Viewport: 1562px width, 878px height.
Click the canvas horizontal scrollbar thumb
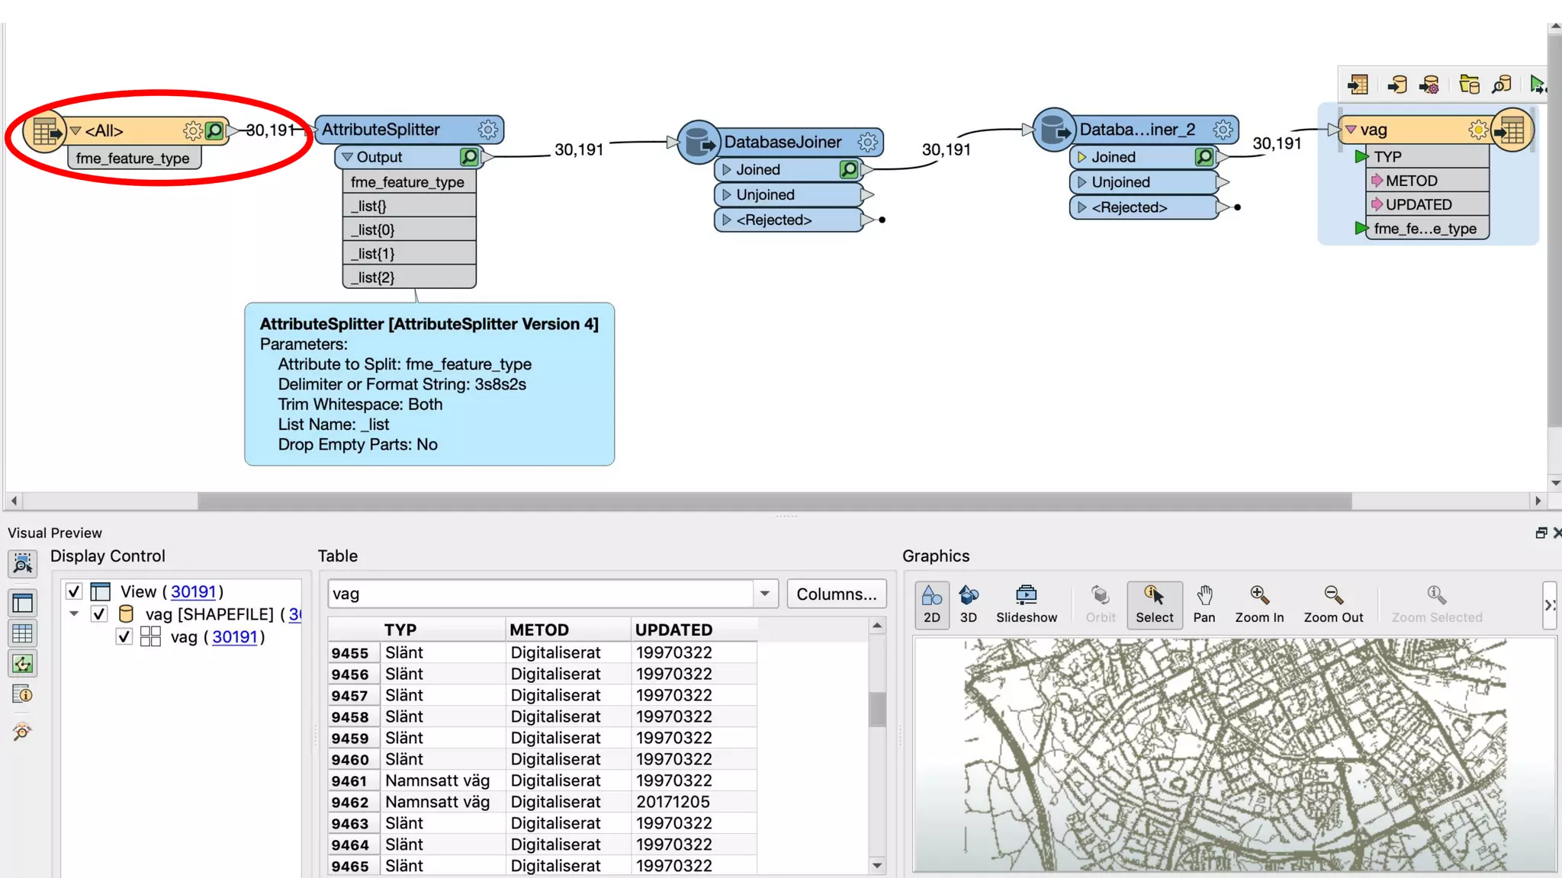tap(773, 501)
